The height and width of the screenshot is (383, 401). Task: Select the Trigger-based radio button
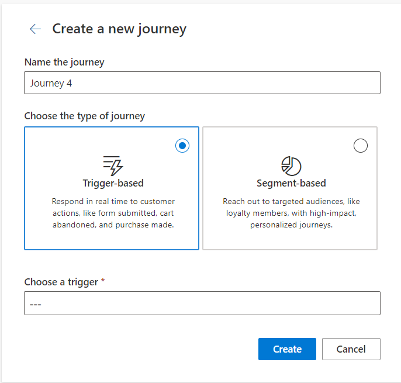pyautogui.click(x=182, y=146)
